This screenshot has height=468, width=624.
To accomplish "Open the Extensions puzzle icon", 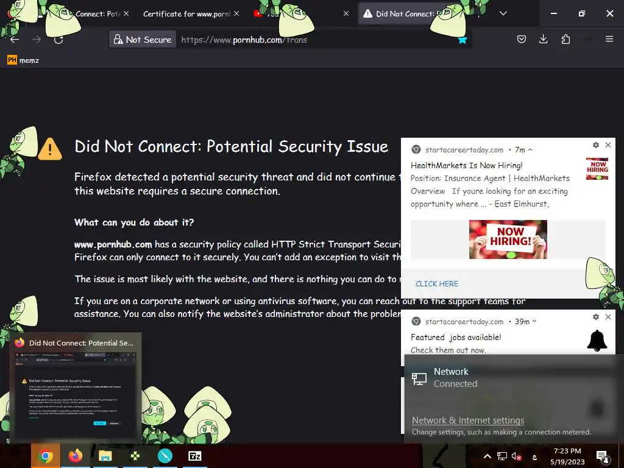I will pos(565,39).
